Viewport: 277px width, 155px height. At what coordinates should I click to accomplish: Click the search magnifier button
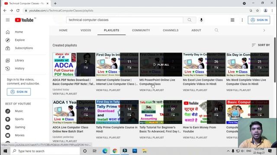[190, 20]
